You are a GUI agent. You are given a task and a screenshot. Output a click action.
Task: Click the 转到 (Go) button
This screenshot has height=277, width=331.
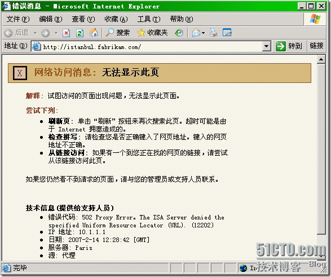pyautogui.click(x=289, y=46)
